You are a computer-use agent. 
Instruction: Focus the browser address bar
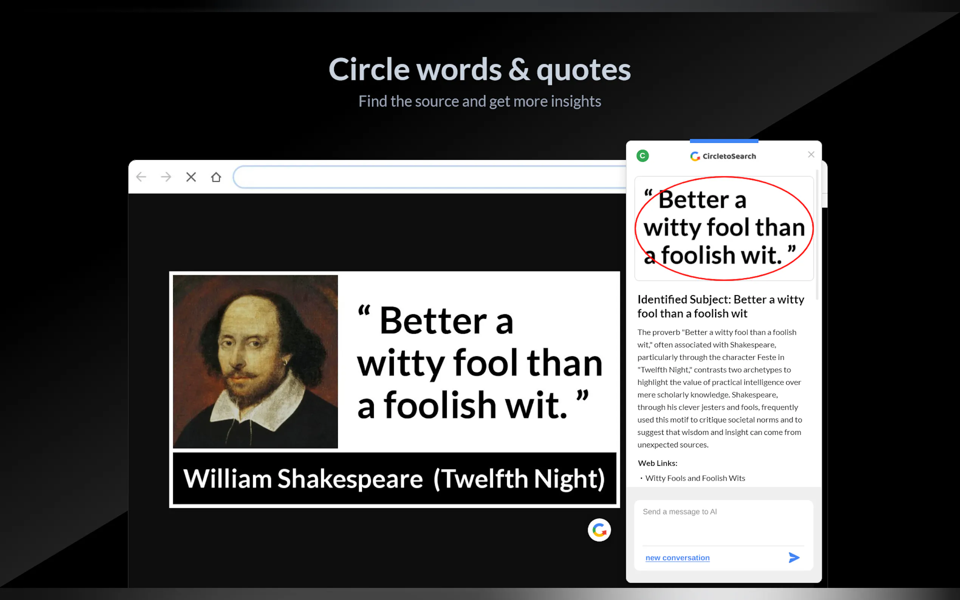pyautogui.click(x=429, y=177)
